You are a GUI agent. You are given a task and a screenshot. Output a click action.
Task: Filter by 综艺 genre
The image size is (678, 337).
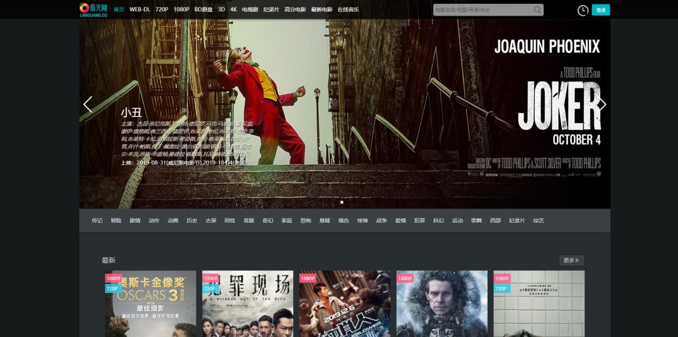pyautogui.click(x=539, y=221)
